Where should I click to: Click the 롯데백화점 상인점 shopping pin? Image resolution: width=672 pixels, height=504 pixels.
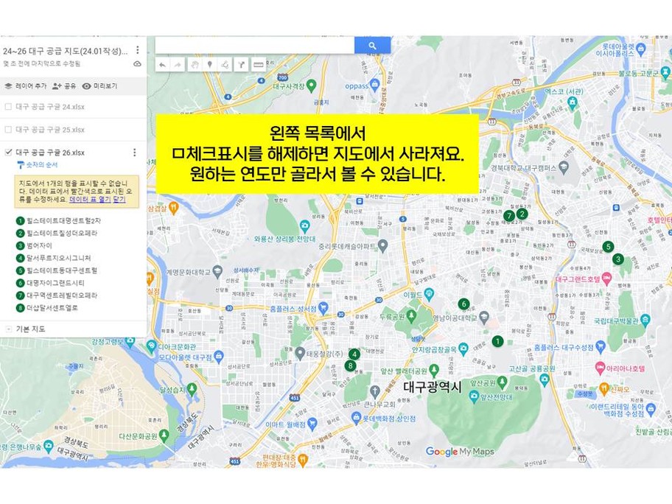(356, 418)
